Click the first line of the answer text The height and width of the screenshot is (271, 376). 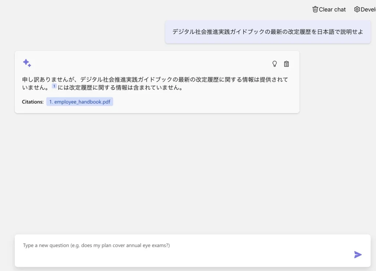(154, 80)
